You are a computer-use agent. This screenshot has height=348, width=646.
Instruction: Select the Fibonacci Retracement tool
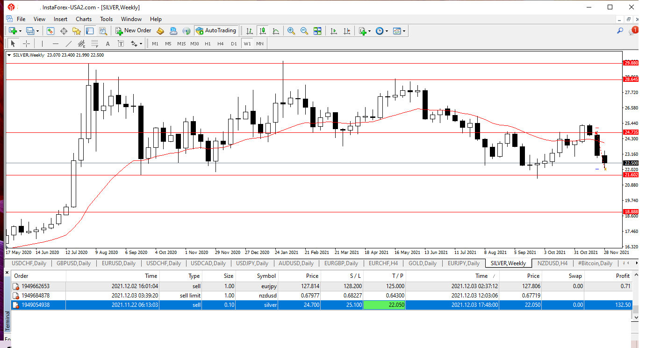pyautogui.click(x=95, y=43)
